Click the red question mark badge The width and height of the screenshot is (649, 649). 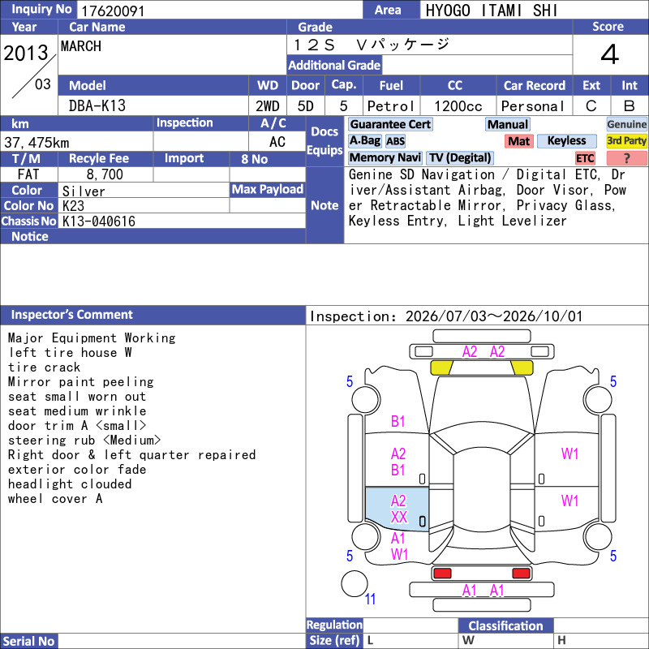point(626,158)
